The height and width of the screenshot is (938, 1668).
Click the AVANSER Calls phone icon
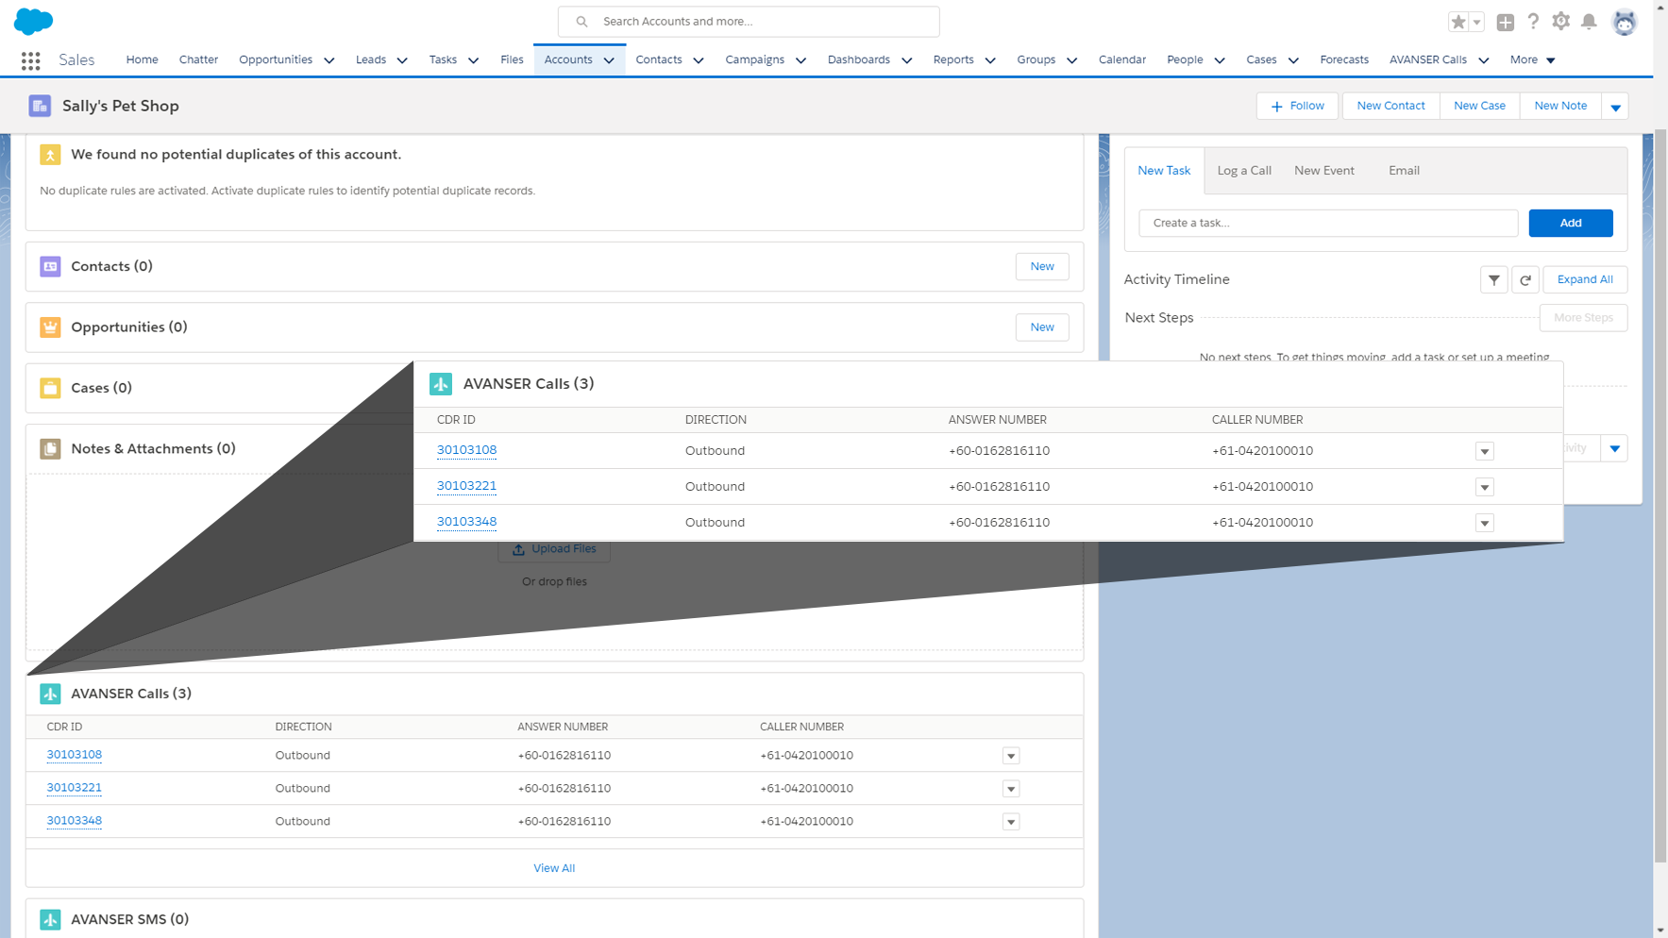click(x=50, y=693)
